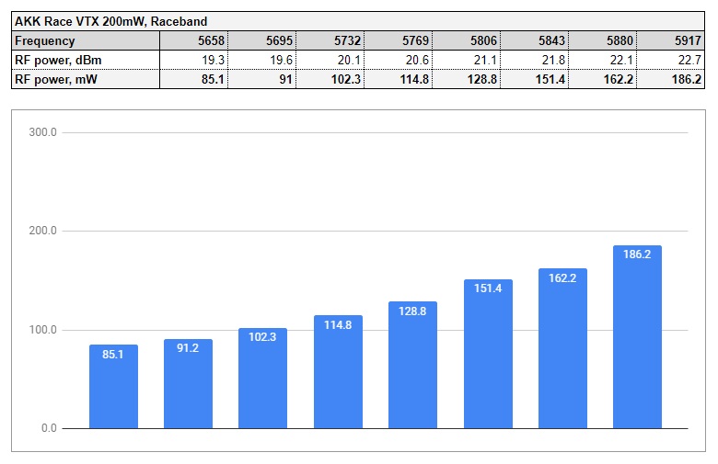Select the mW table cell 102.3

pos(330,79)
